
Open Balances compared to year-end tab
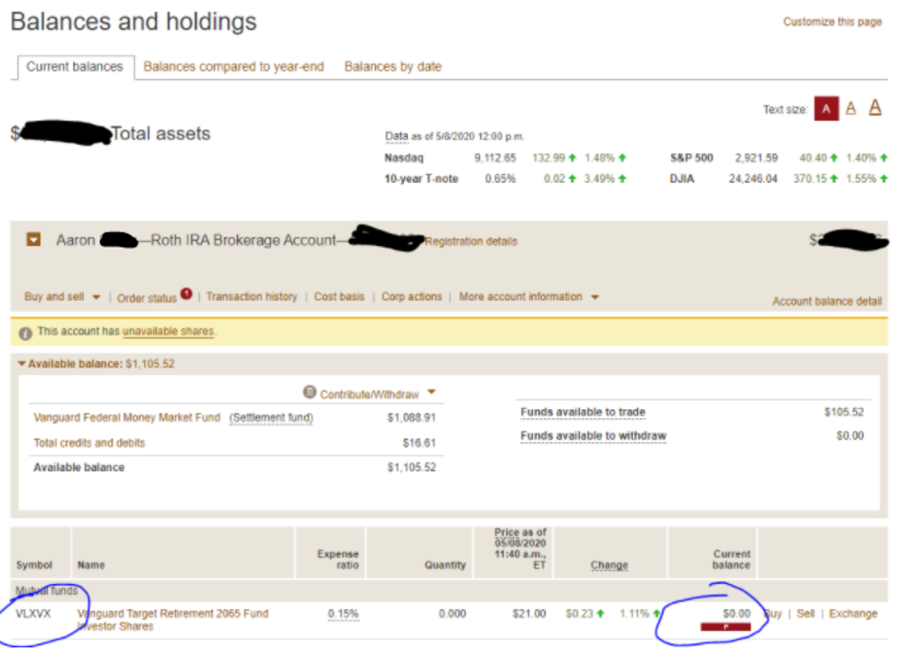(234, 67)
